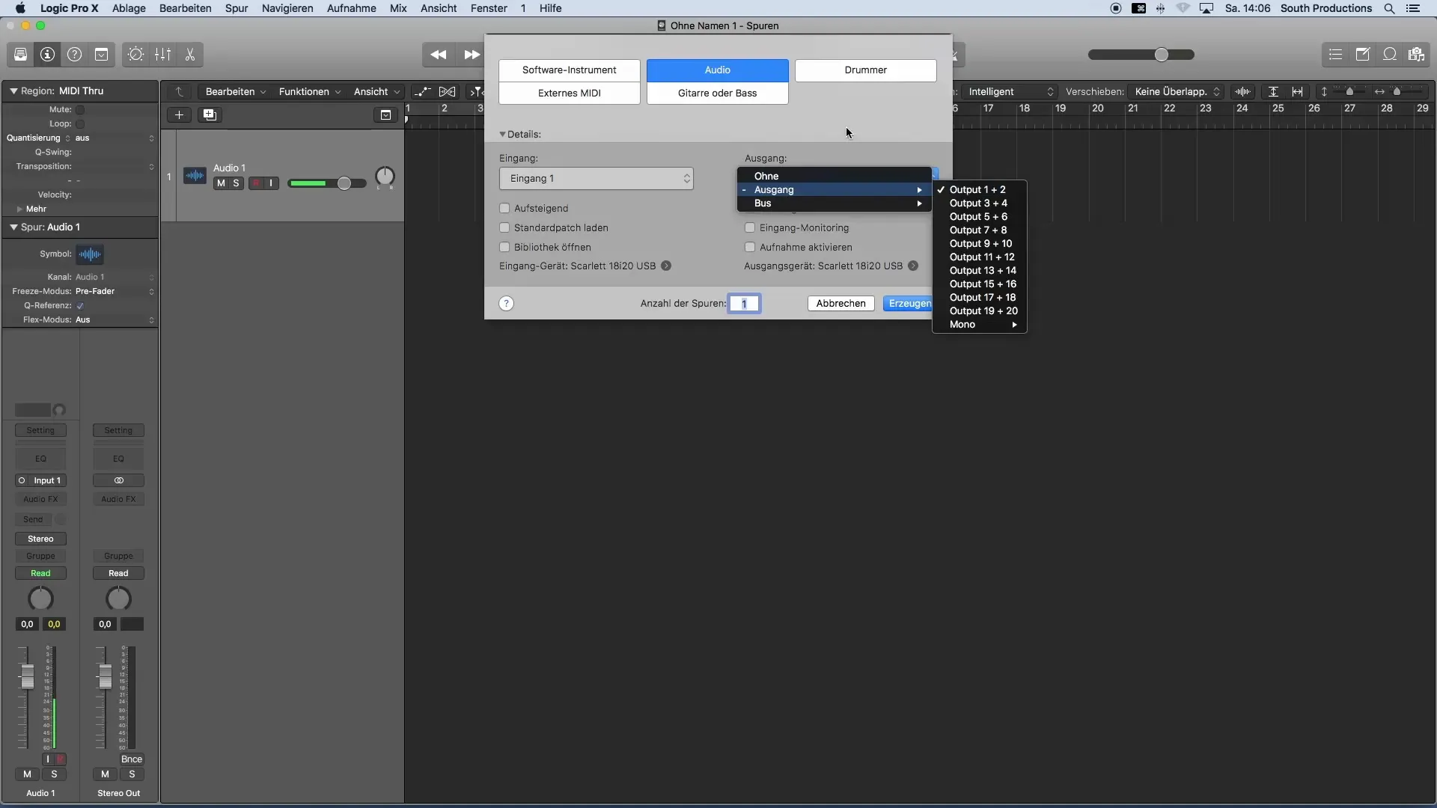Enable Standardpatch laden checkbox
The width and height of the screenshot is (1437, 808).
[x=504, y=227]
